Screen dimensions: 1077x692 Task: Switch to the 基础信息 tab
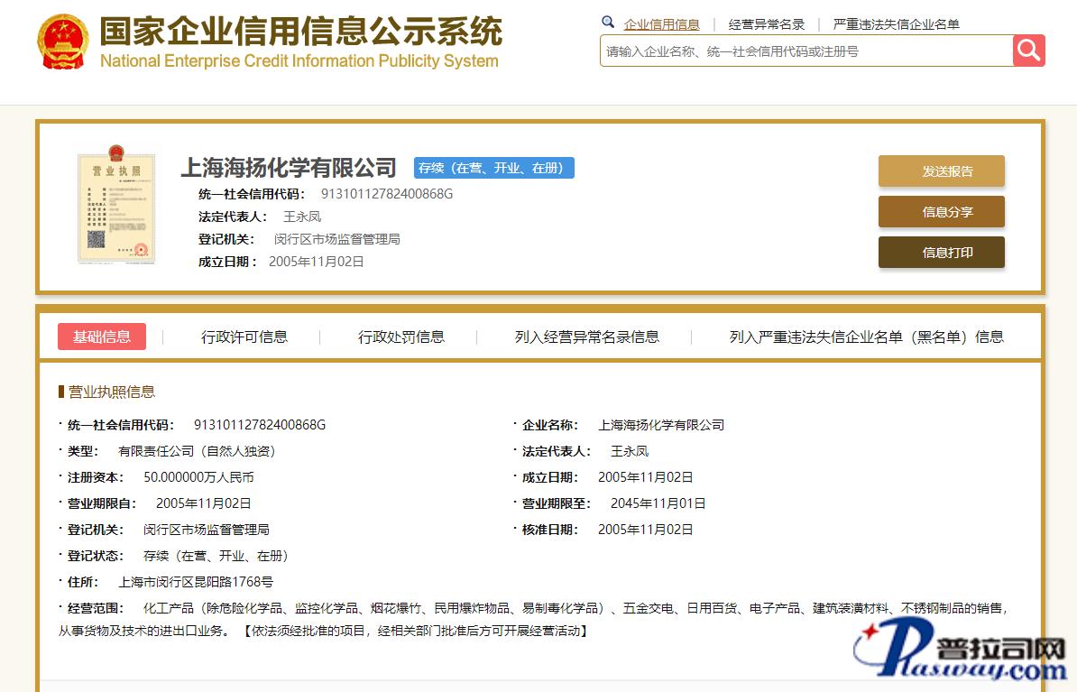tap(102, 337)
